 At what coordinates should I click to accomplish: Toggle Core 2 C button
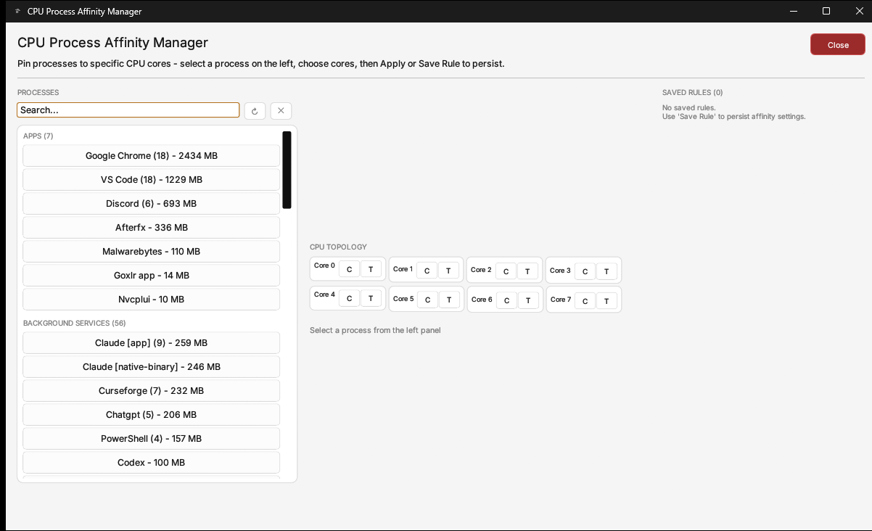tap(506, 271)
